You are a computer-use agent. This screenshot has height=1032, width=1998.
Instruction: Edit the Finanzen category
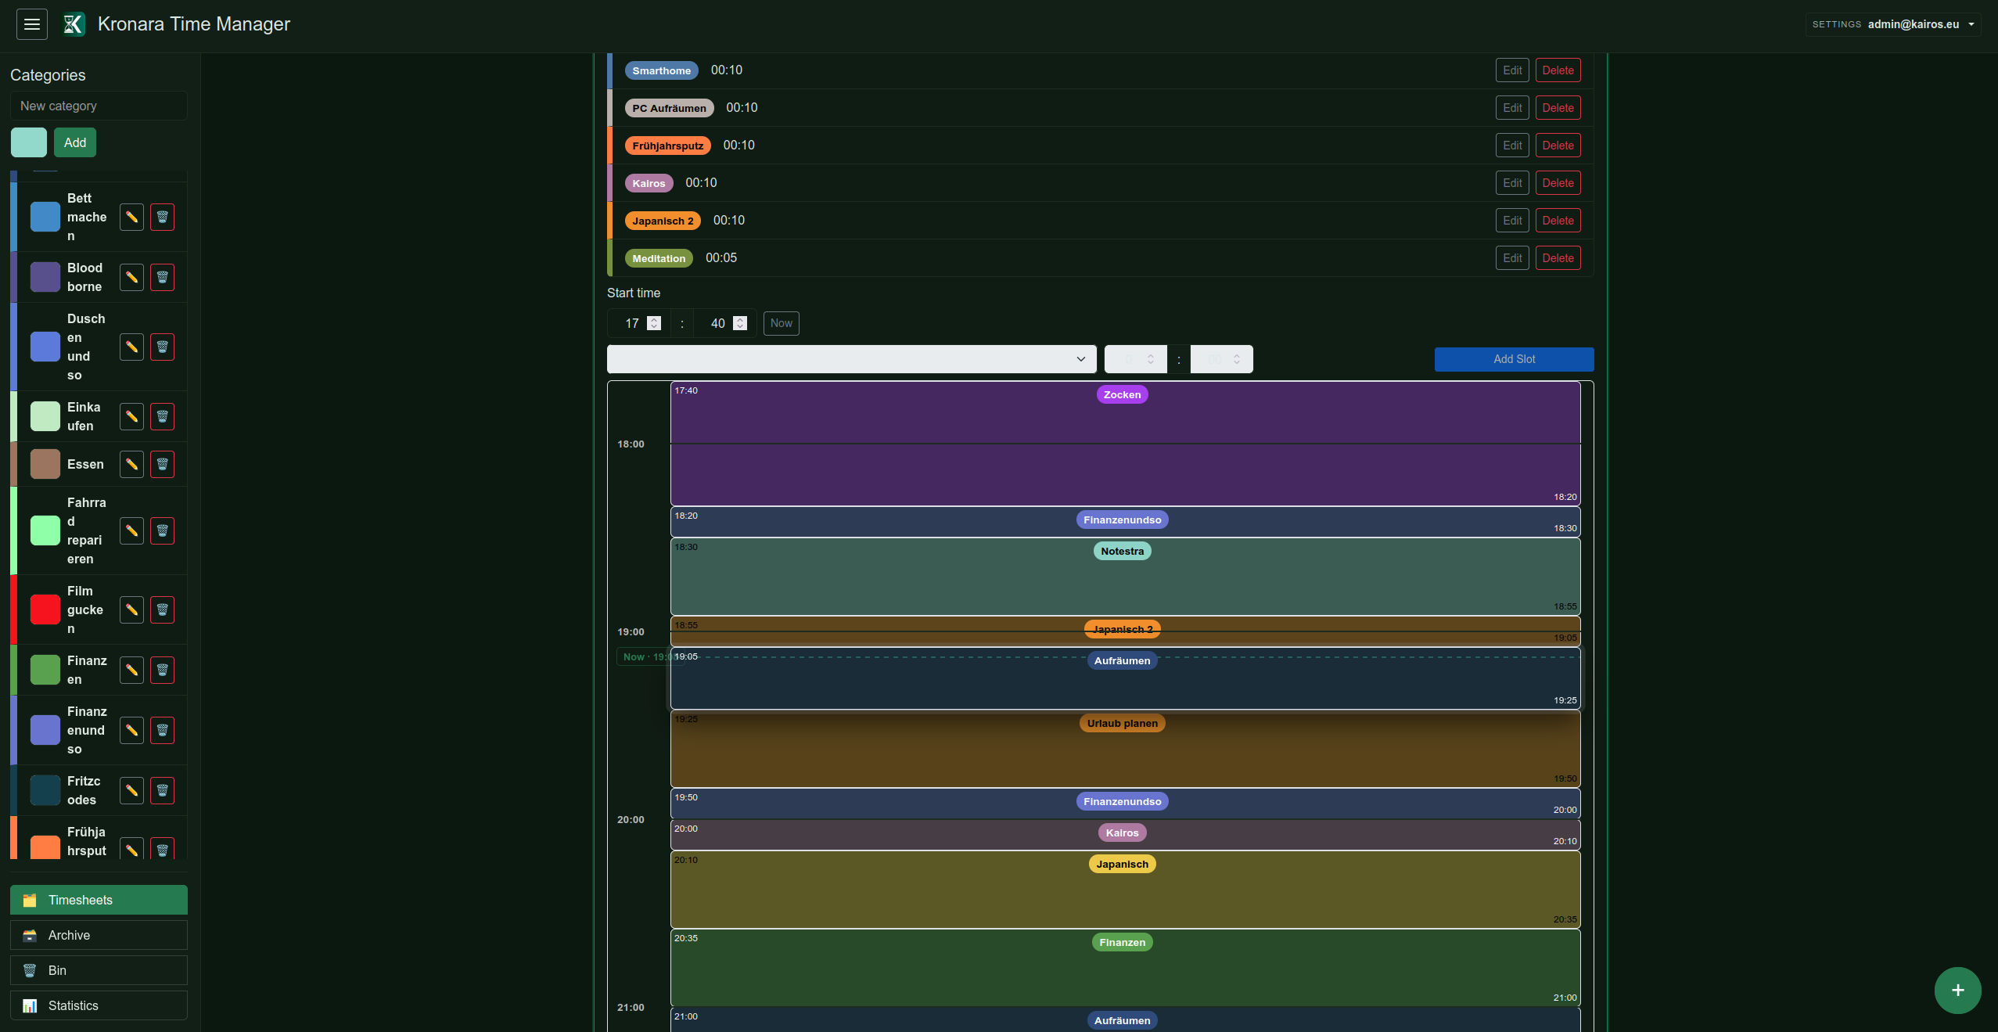131,670
